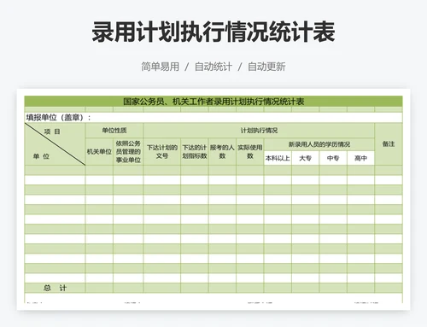The image size is (427, 327).
Task: Click the 实际使用数 column header
Action: click(250, 152)
